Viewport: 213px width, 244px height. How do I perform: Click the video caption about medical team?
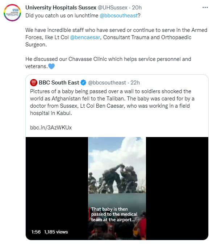114,214
